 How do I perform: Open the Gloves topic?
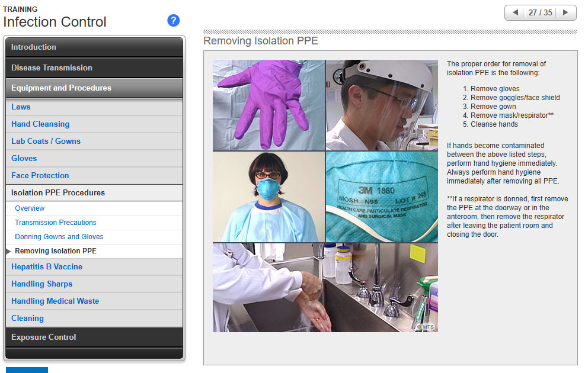[x=24, y=159]
